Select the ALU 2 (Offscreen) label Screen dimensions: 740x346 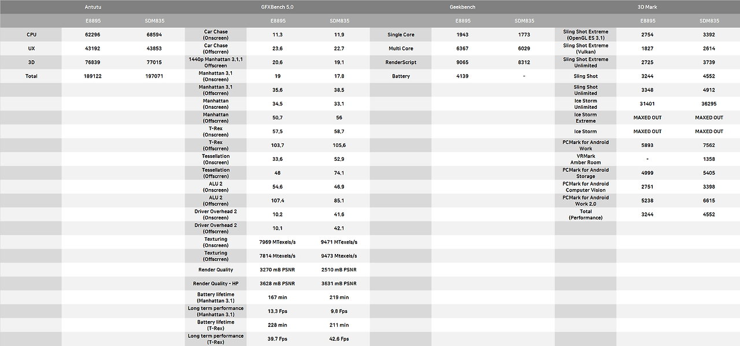[216, 201]
